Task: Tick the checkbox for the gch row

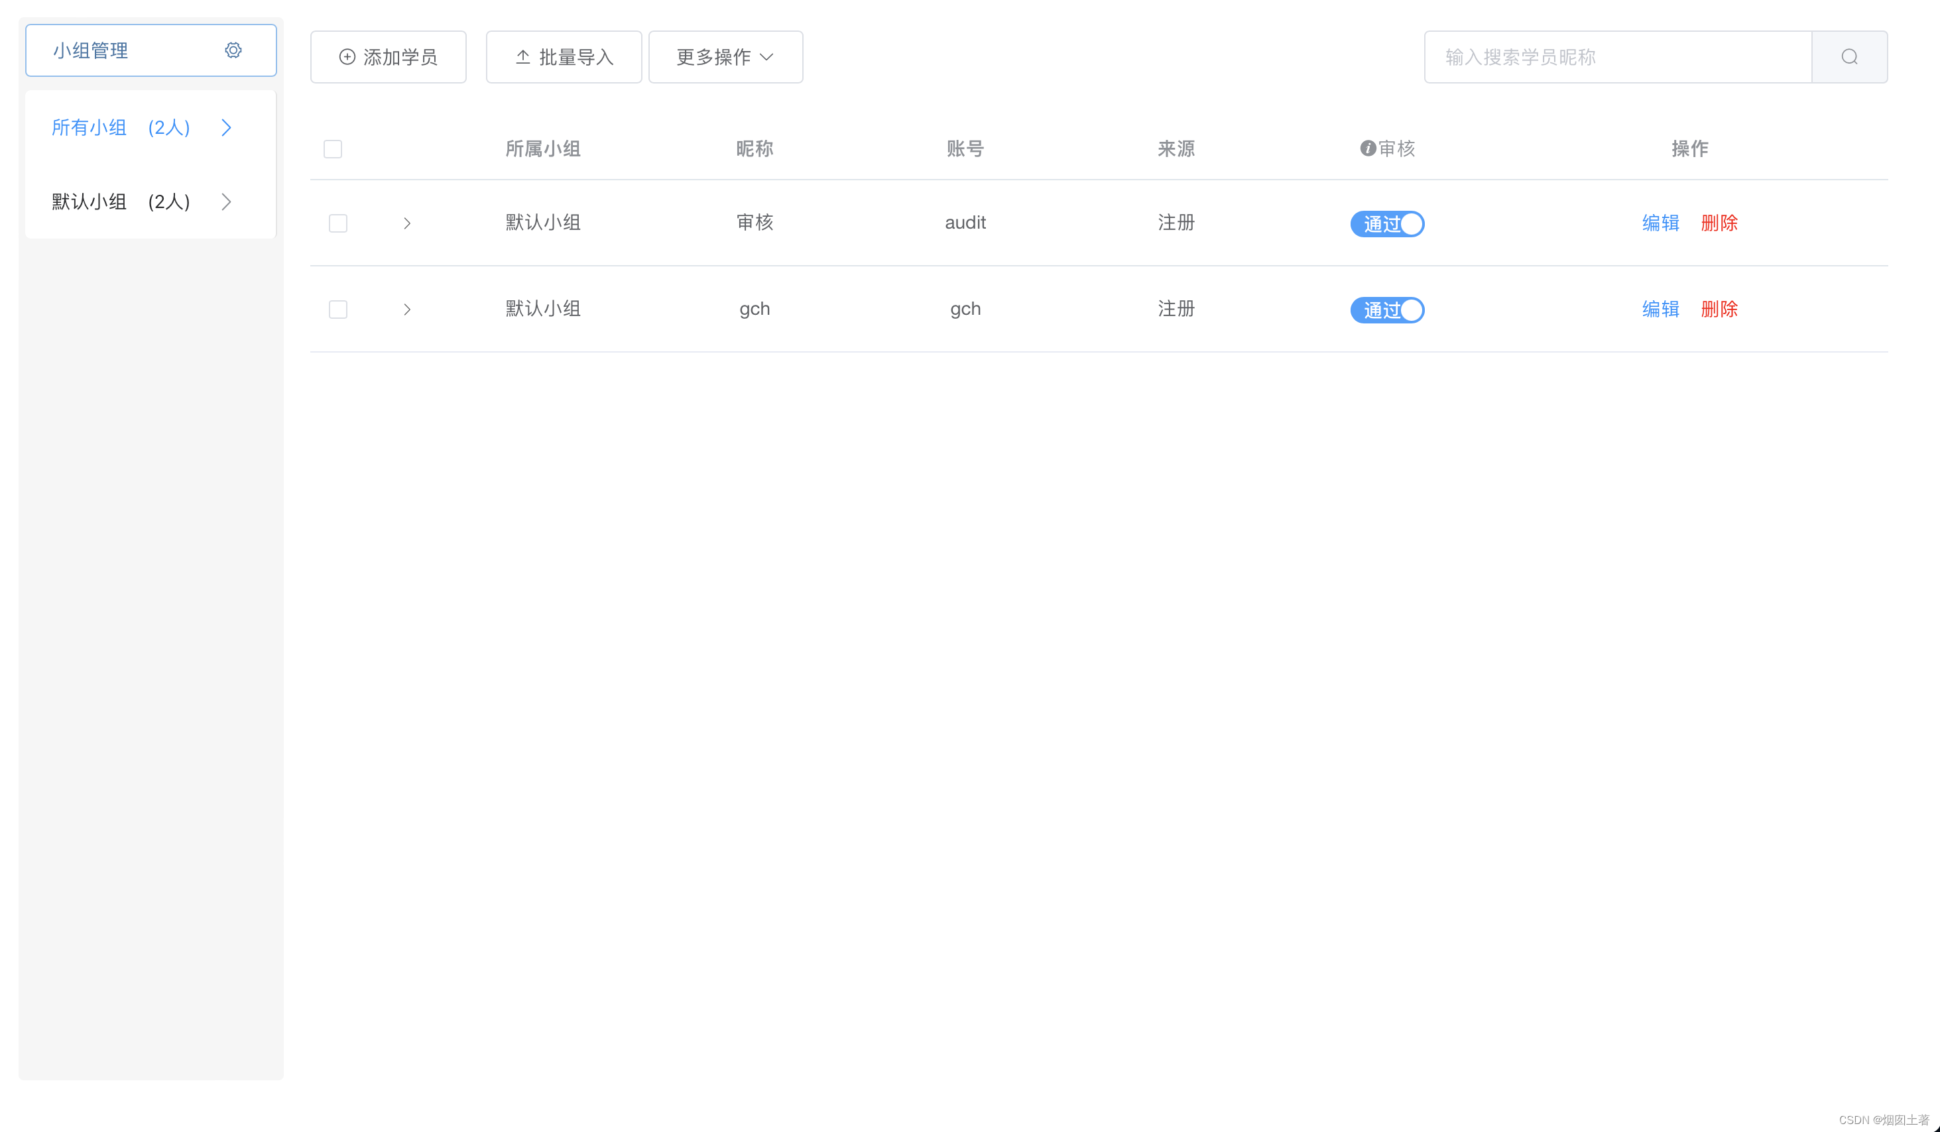Action: (x=338, y=310)
